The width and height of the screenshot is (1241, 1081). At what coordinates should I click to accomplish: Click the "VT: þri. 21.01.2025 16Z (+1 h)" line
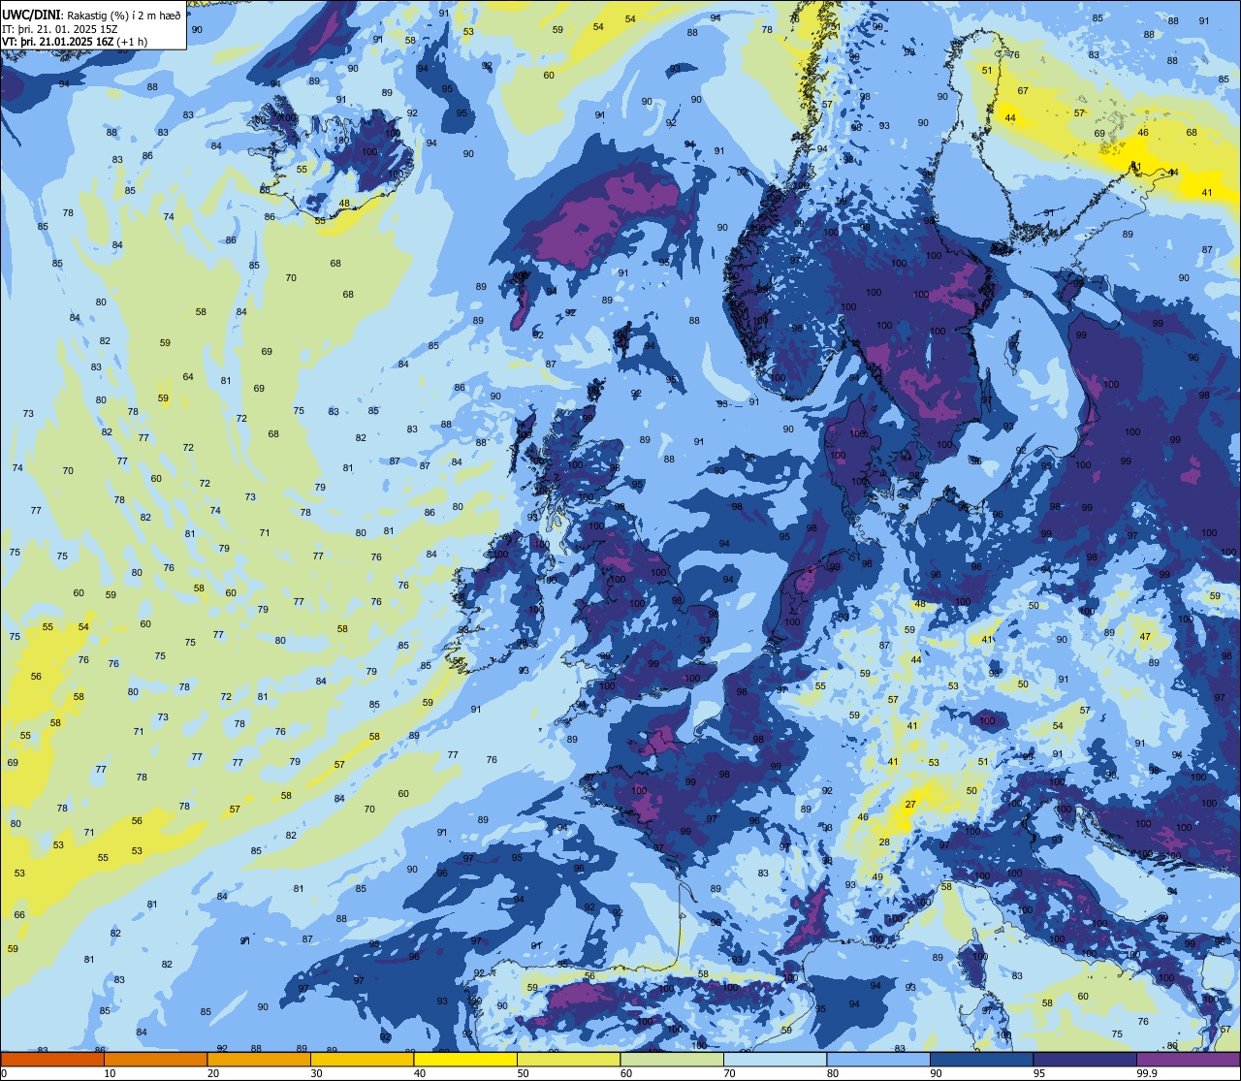click(75, 43)
